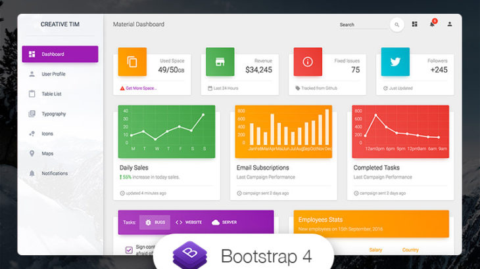Open Dashboard in the sidebar
The width and height of the screenshot is (480, 269).
(60, 54)
